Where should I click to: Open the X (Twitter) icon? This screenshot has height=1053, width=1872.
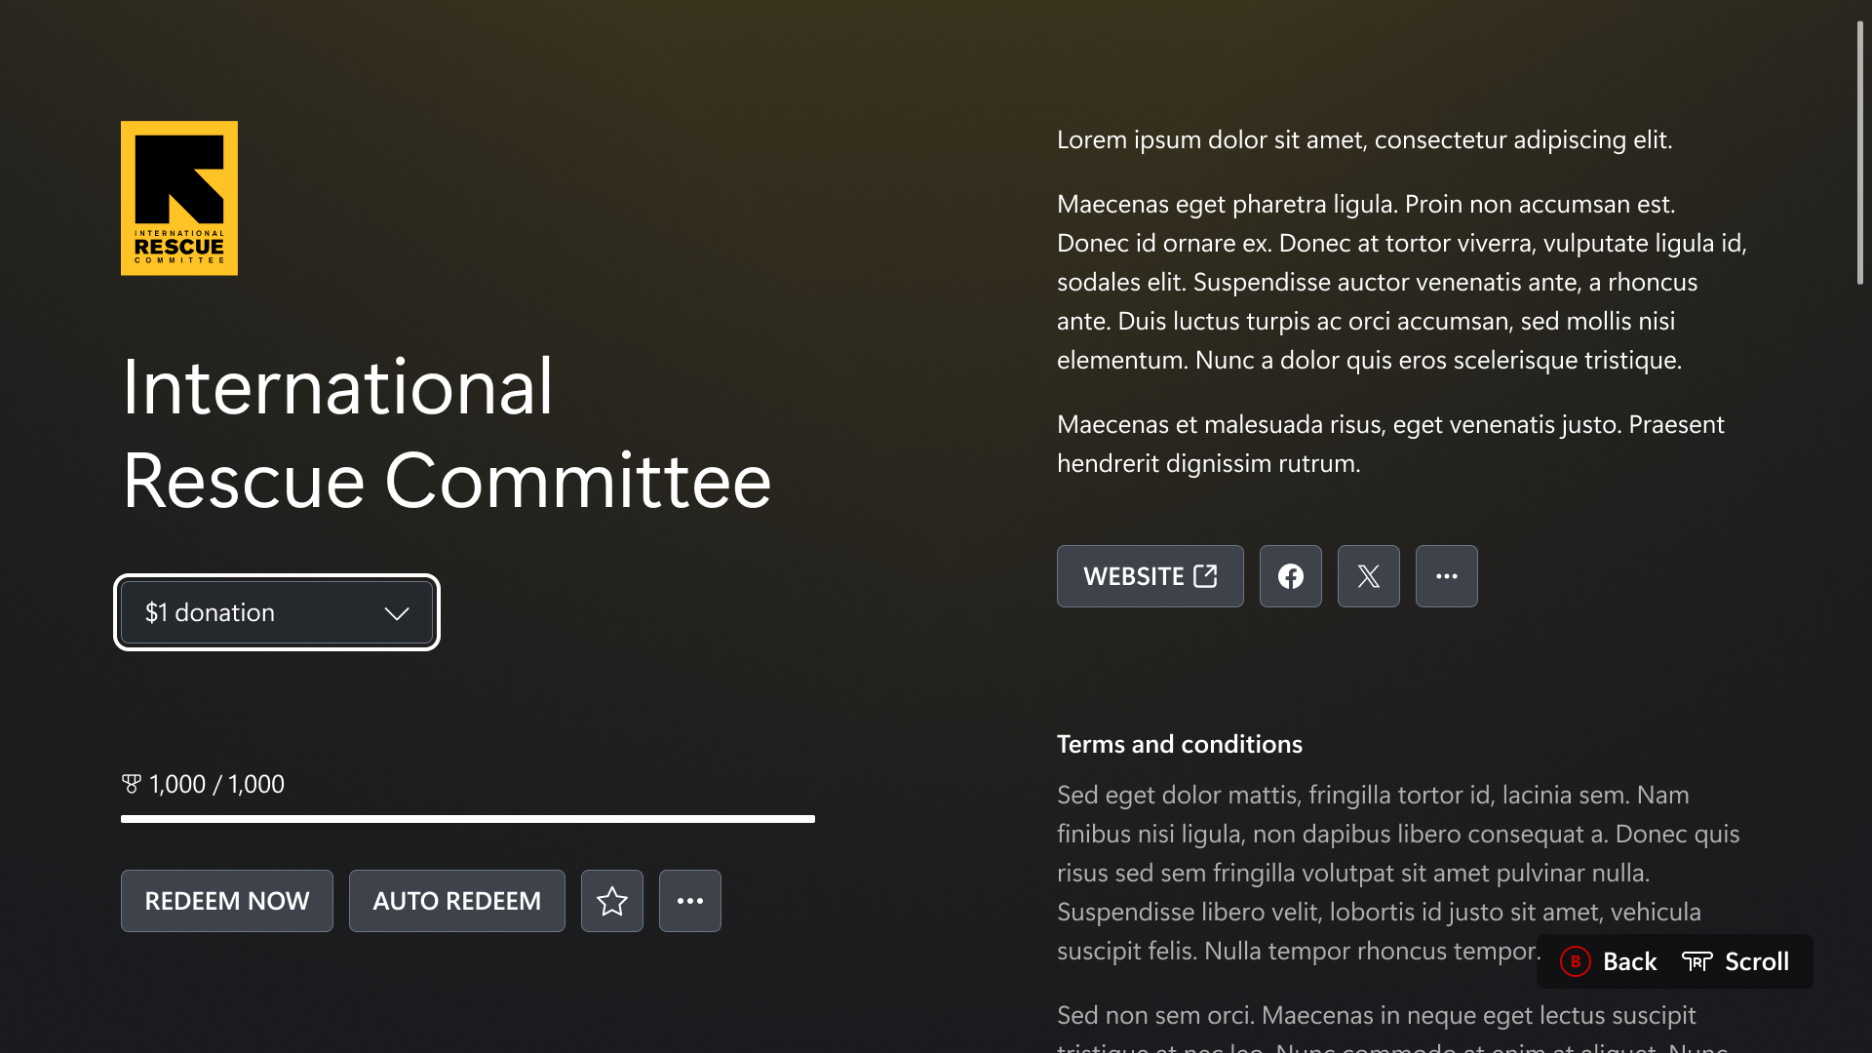click(x=1369, y=576)
